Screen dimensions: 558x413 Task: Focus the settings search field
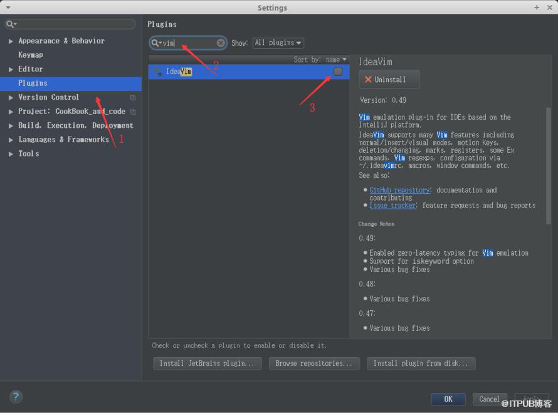pos(70,24)
